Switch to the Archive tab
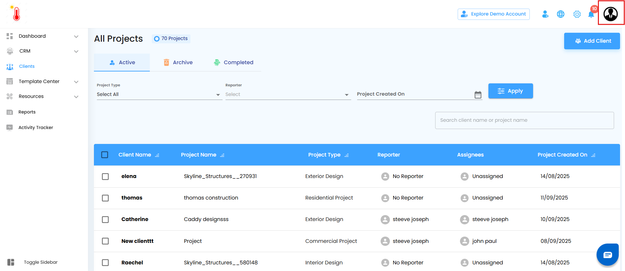Screen dimensions: 625x271 coord(178,63)
